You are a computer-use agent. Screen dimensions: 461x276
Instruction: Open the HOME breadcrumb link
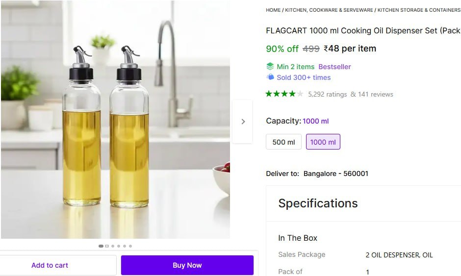[273, 10]
